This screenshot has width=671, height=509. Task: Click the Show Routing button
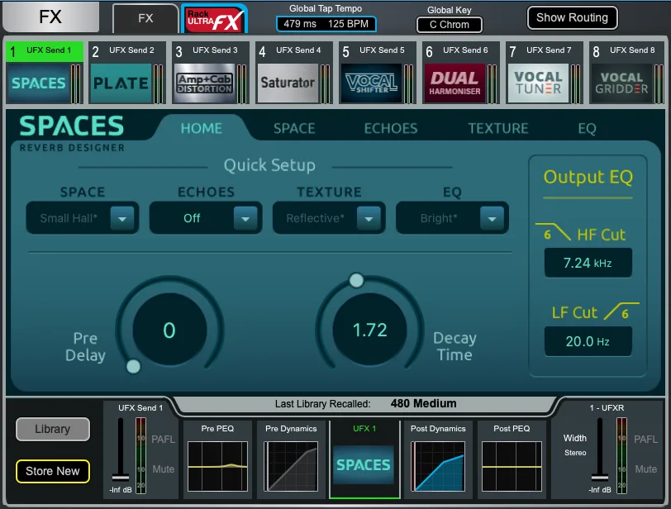pos(572,17)
